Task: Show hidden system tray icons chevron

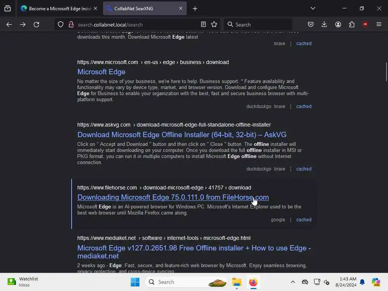Action: pos(293,282)
